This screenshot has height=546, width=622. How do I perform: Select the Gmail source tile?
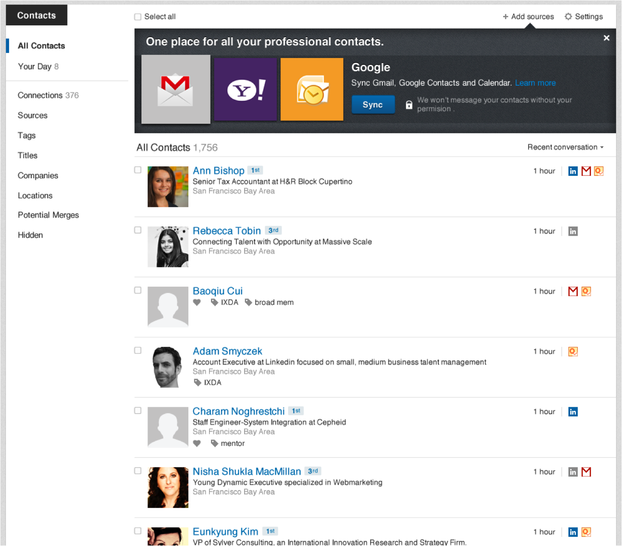pyautogui.click(x=176, y=89)
